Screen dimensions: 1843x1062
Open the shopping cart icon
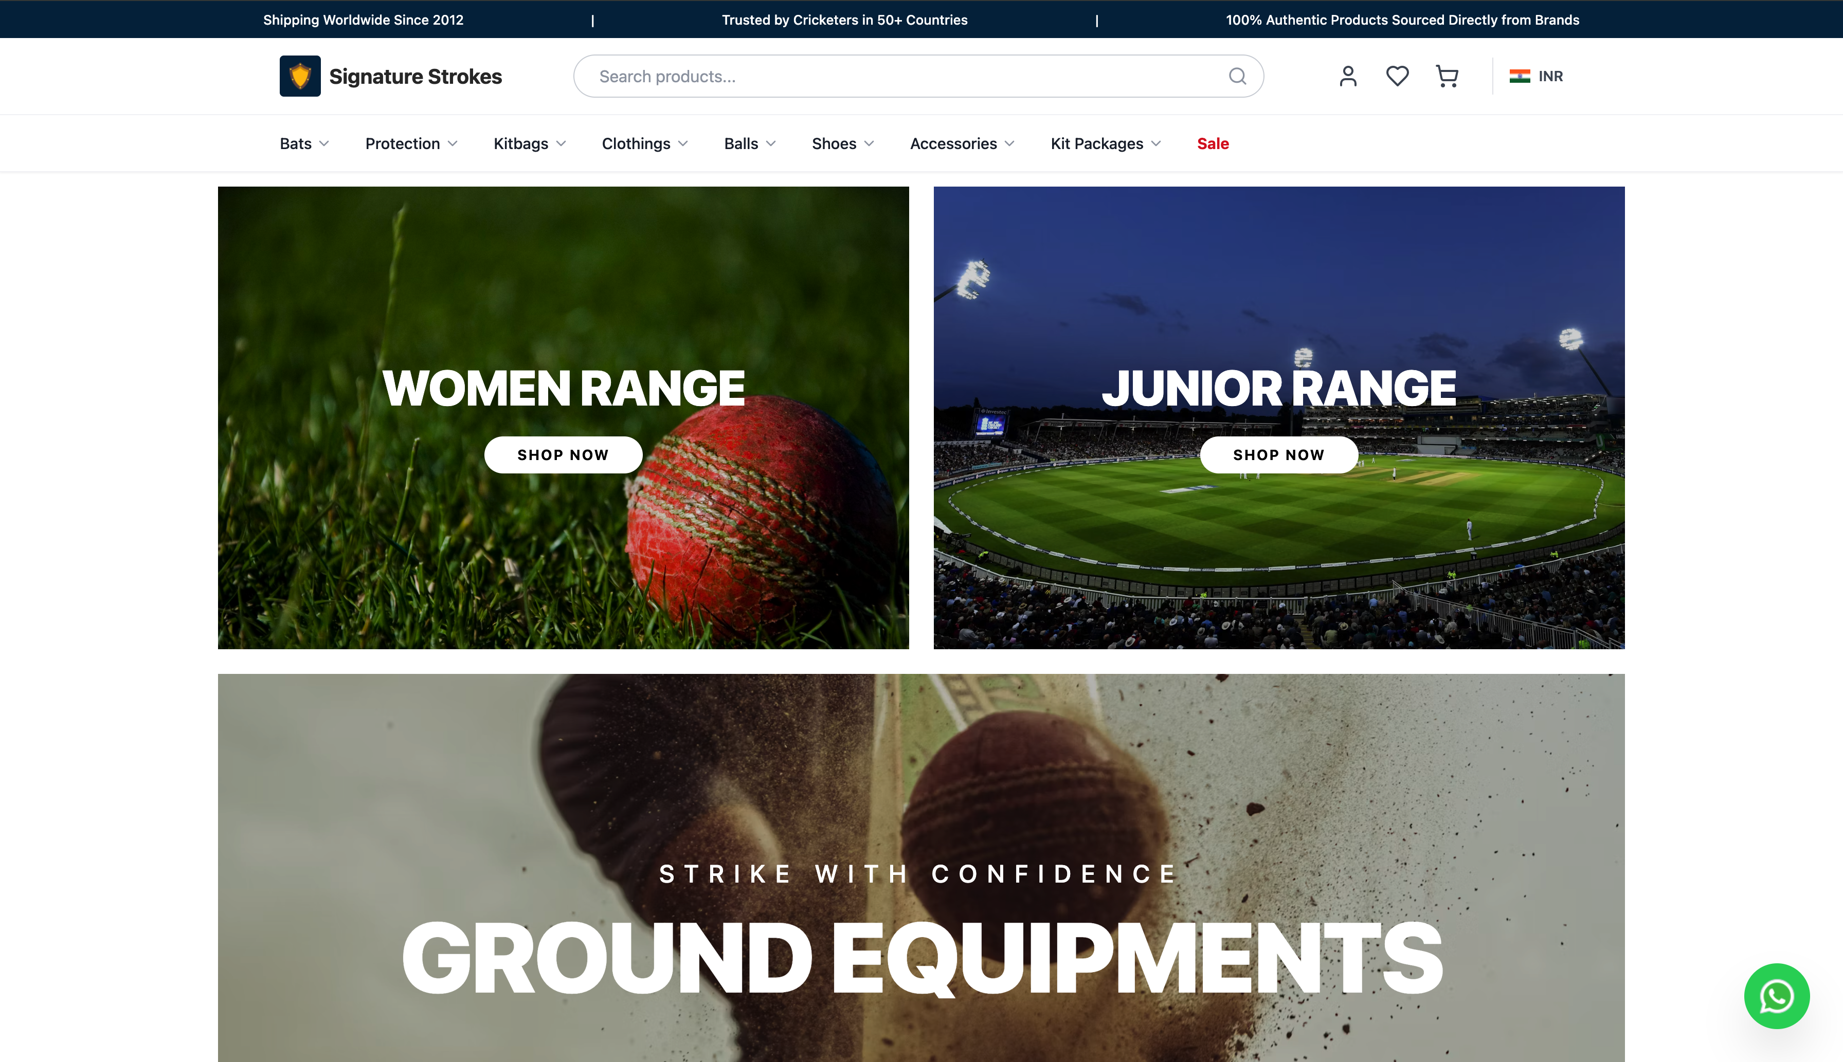coord(1447,76)
